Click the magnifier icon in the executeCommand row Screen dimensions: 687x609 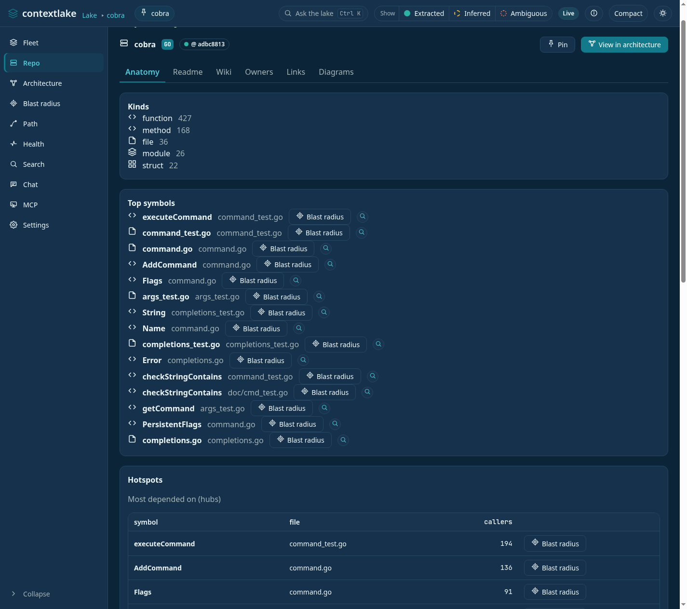(x=363, y=217)
